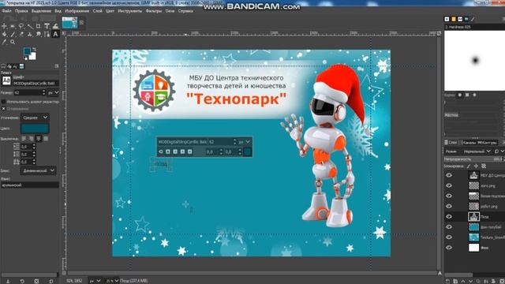Click lock position and size icon

coord(476,166)
